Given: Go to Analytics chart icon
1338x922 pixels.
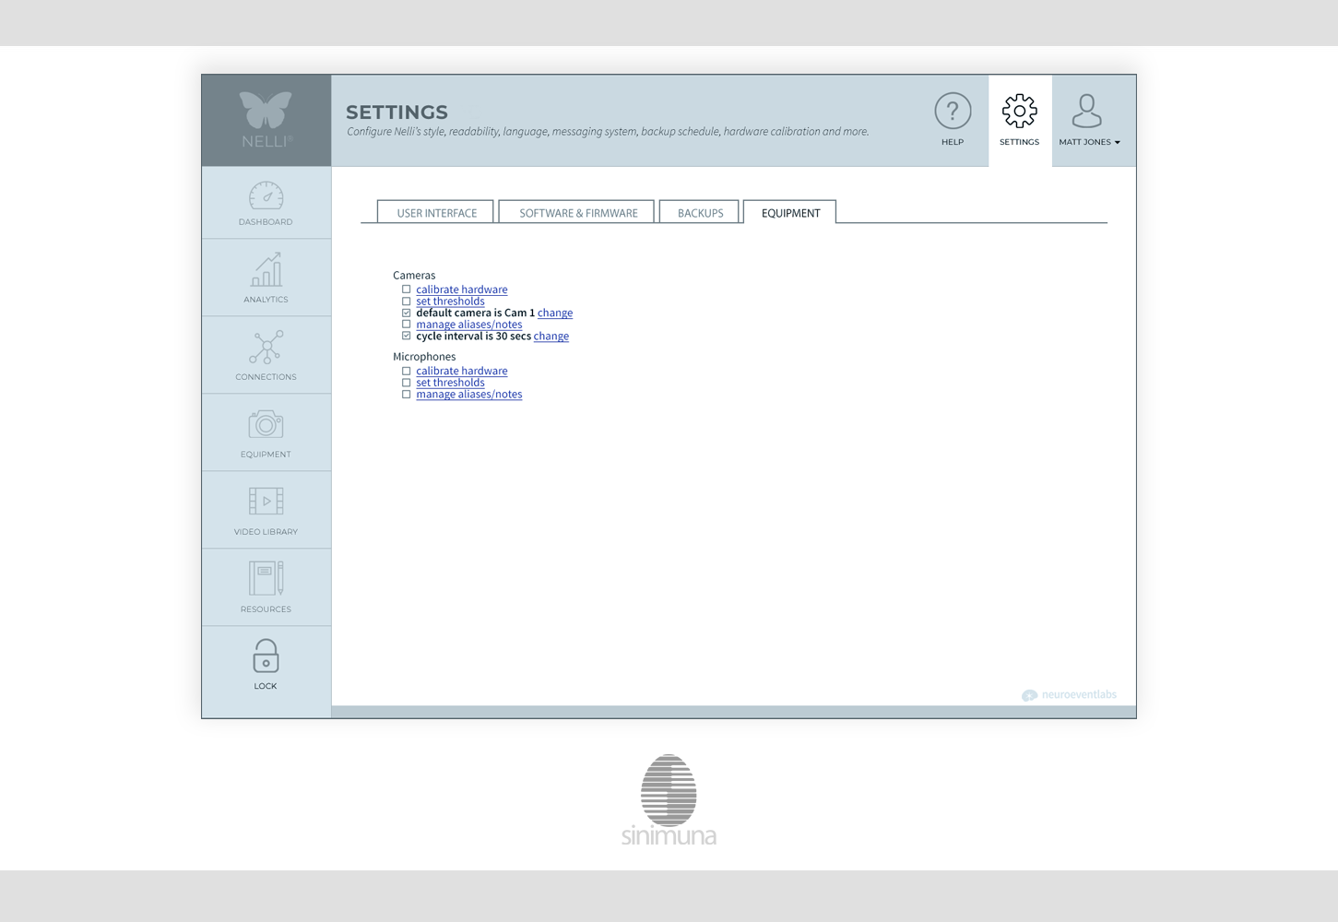Looking at the screenshot, I should 266,269.
